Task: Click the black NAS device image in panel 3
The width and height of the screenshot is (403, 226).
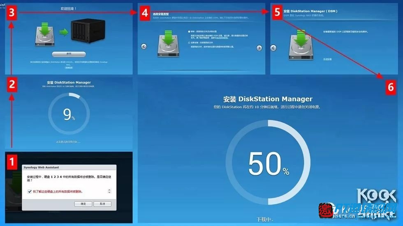Action: [88, 30]
